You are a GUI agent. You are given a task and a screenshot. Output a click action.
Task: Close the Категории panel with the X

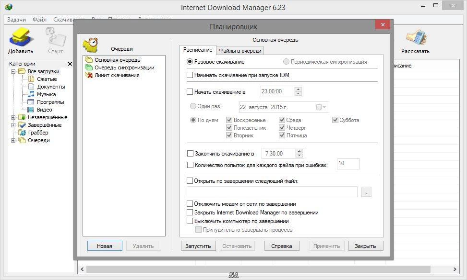pos(70,64)
